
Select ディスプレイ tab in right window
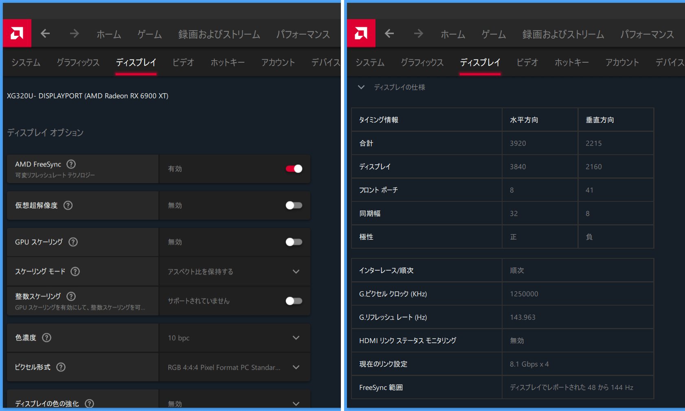pyautogui.click(x=480, y=62)
